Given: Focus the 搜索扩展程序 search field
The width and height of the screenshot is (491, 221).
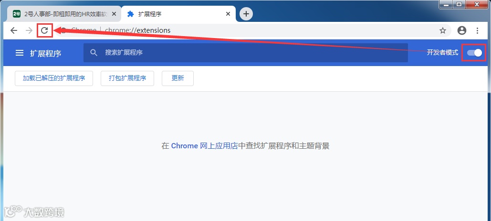Looking at the screenshot, I should (245, 53).
